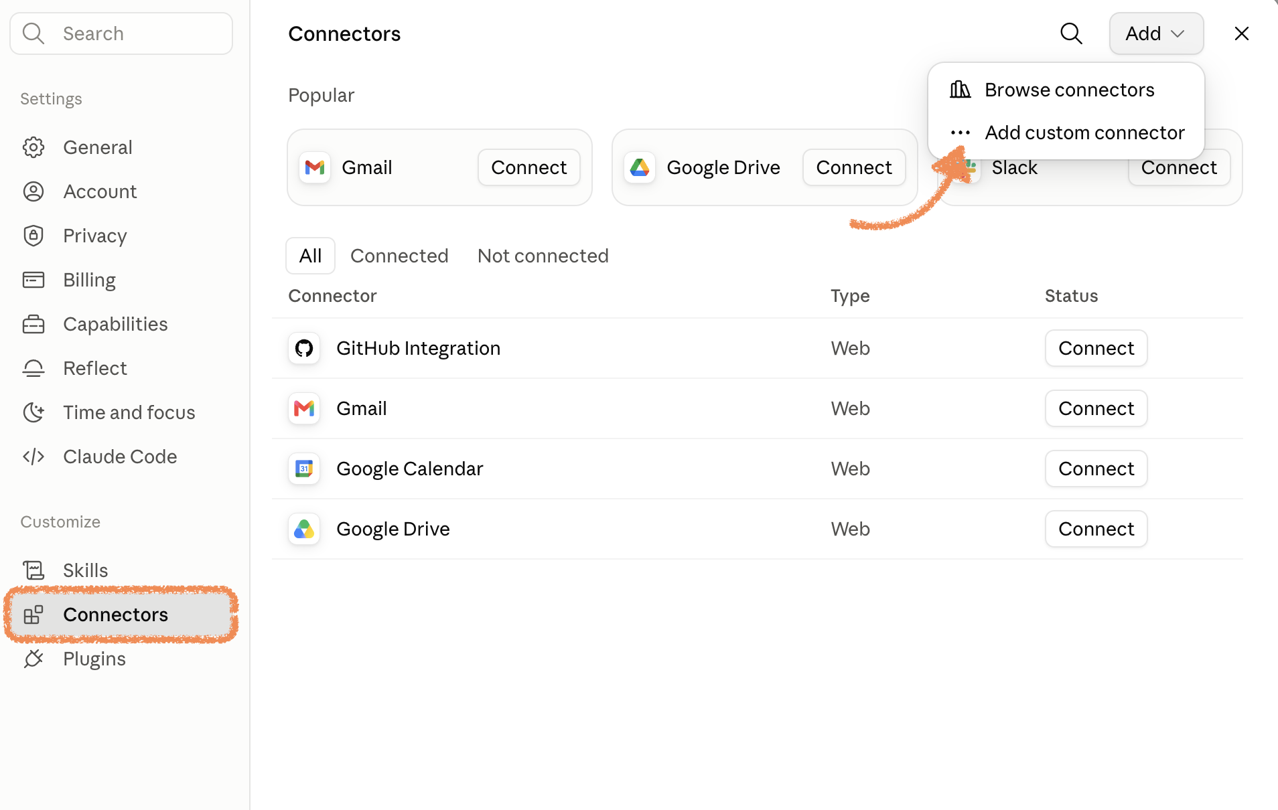This screenshot has height=810, width=1278.
Task: Switch to the All filter tab
Action: [x=311, y=256]
